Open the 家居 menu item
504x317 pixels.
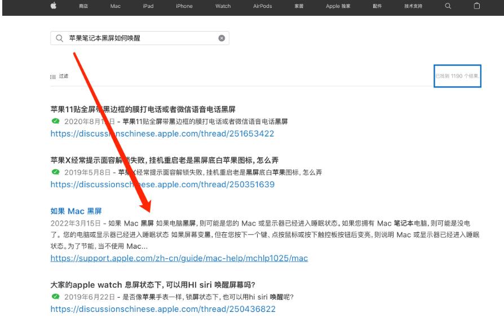coord(299,6)
